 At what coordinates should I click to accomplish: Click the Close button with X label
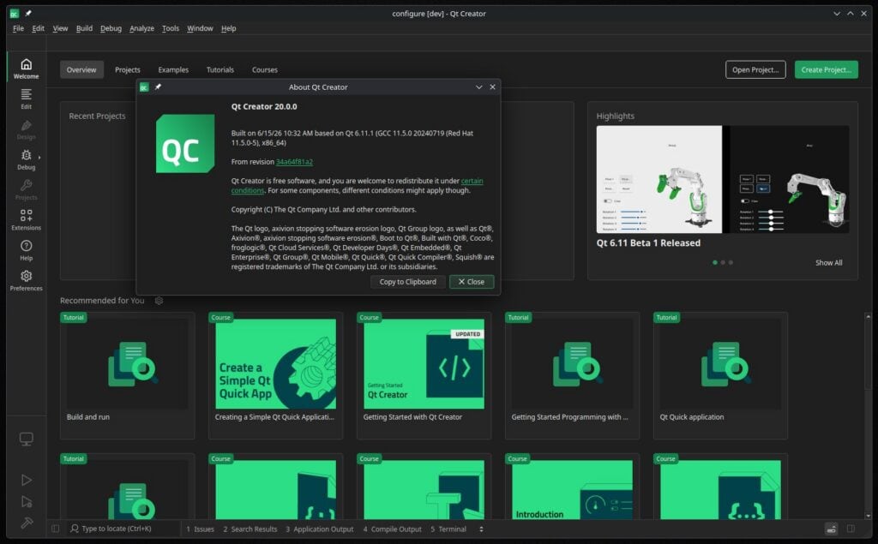(472, 282)
